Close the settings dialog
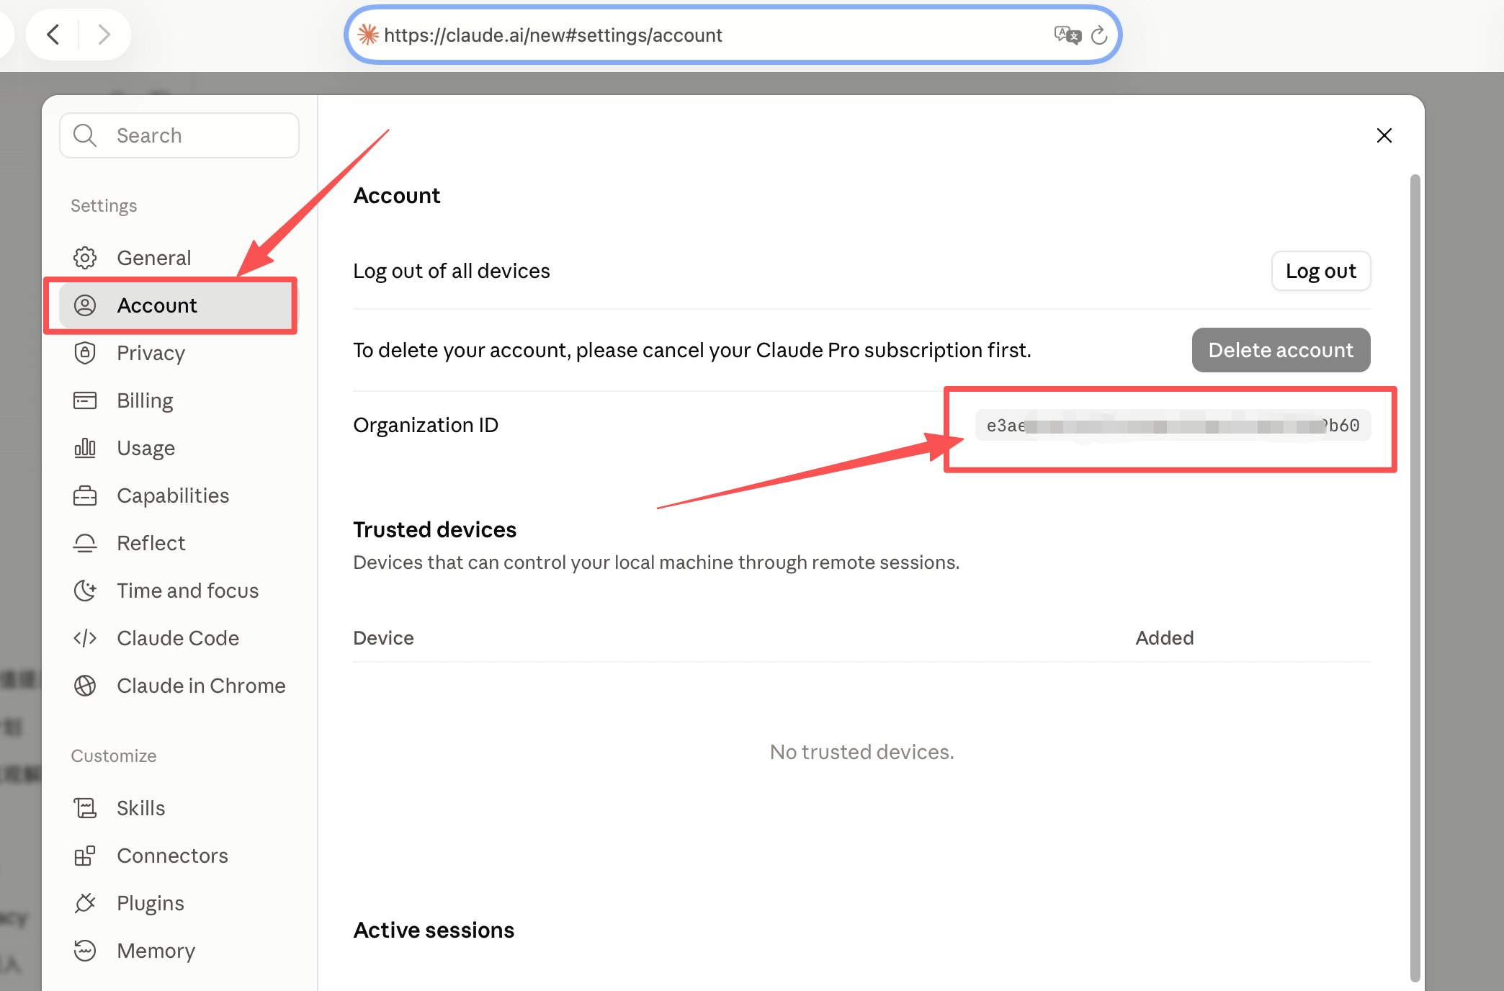The image size is (1504, 991). pos(1384,135)
